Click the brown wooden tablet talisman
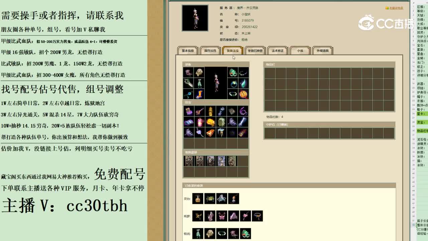Viewport: 428px width, 241px height. point(243,133)
